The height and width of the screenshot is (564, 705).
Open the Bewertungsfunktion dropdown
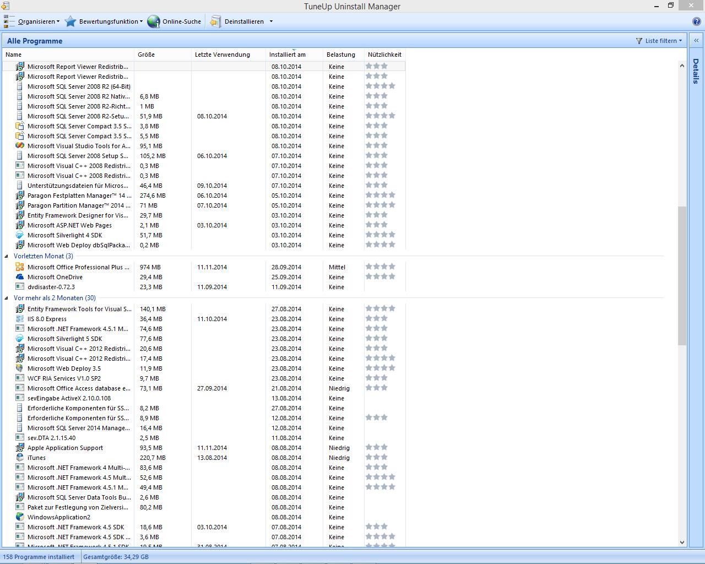pyautogui.click(x=104, y=21)
